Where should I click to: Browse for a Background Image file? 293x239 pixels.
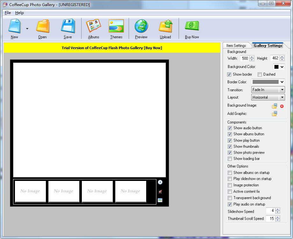pos(275,106)
